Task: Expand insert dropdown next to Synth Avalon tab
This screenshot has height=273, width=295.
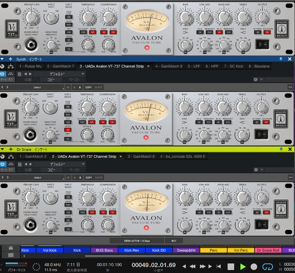Action: [x=148, y=66]
